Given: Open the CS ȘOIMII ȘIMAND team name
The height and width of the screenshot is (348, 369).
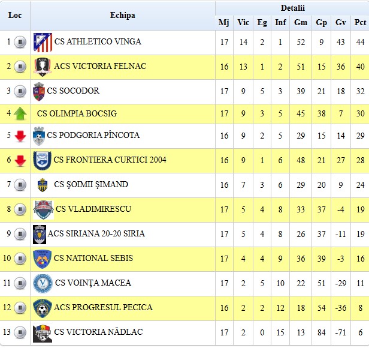Looking at the screenshot, I should [x=90, y=185].
